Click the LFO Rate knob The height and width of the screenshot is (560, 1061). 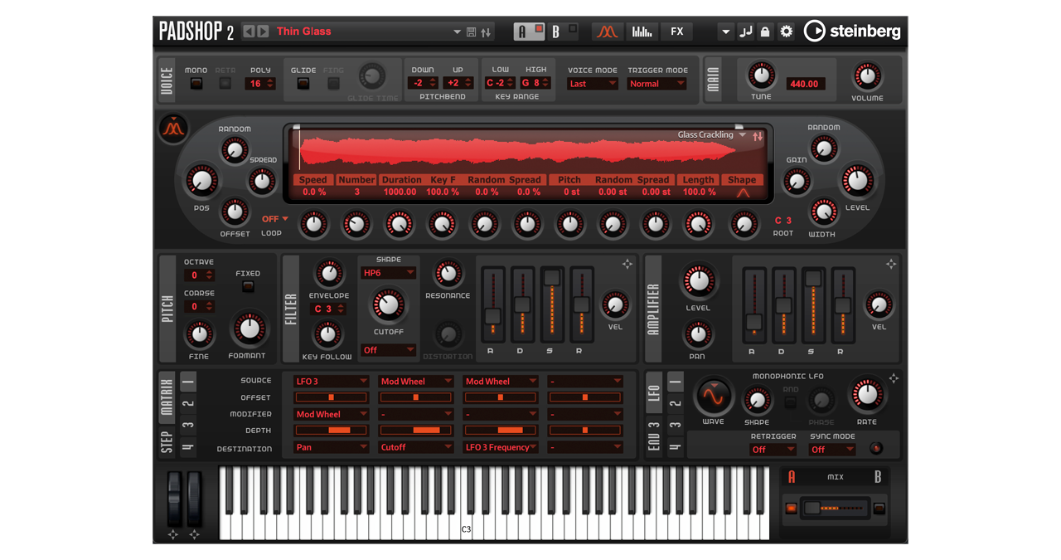[867, 395]
